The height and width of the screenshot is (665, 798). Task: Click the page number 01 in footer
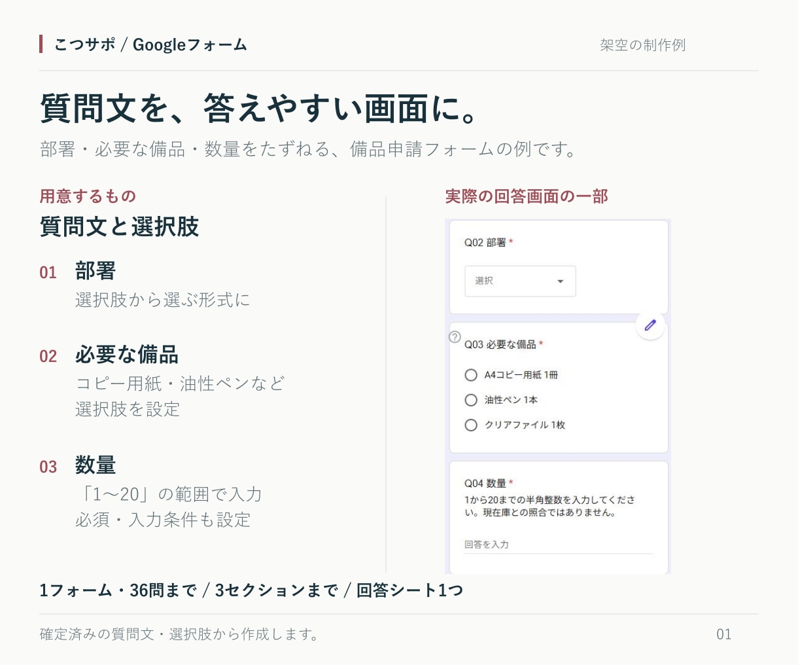click(723, 634)
